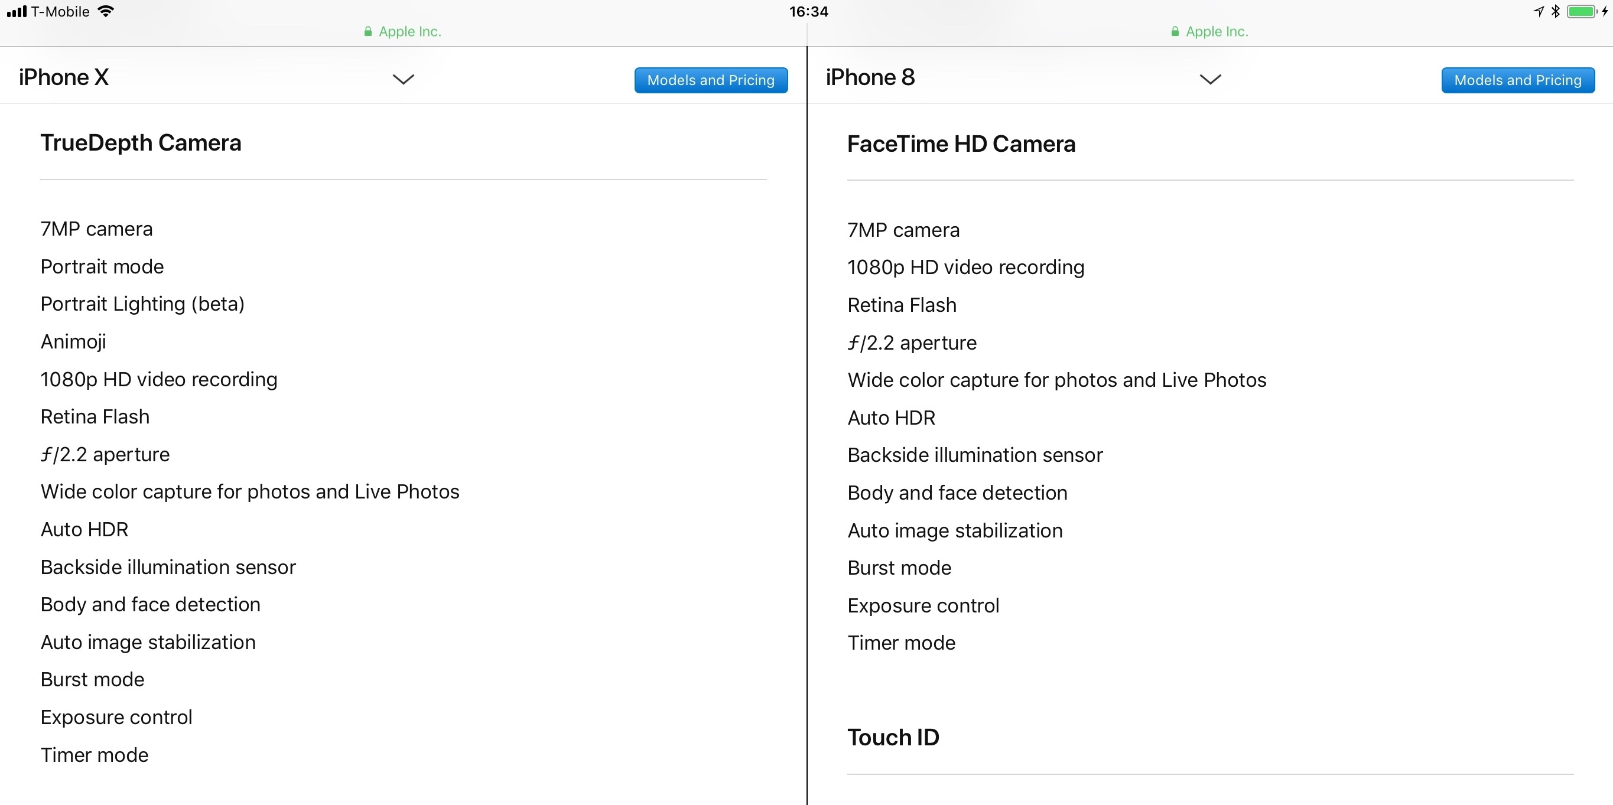Tap the cellular signal bars icon
The height and width of the screenshot is (805, 1613).
coord(17,11)
